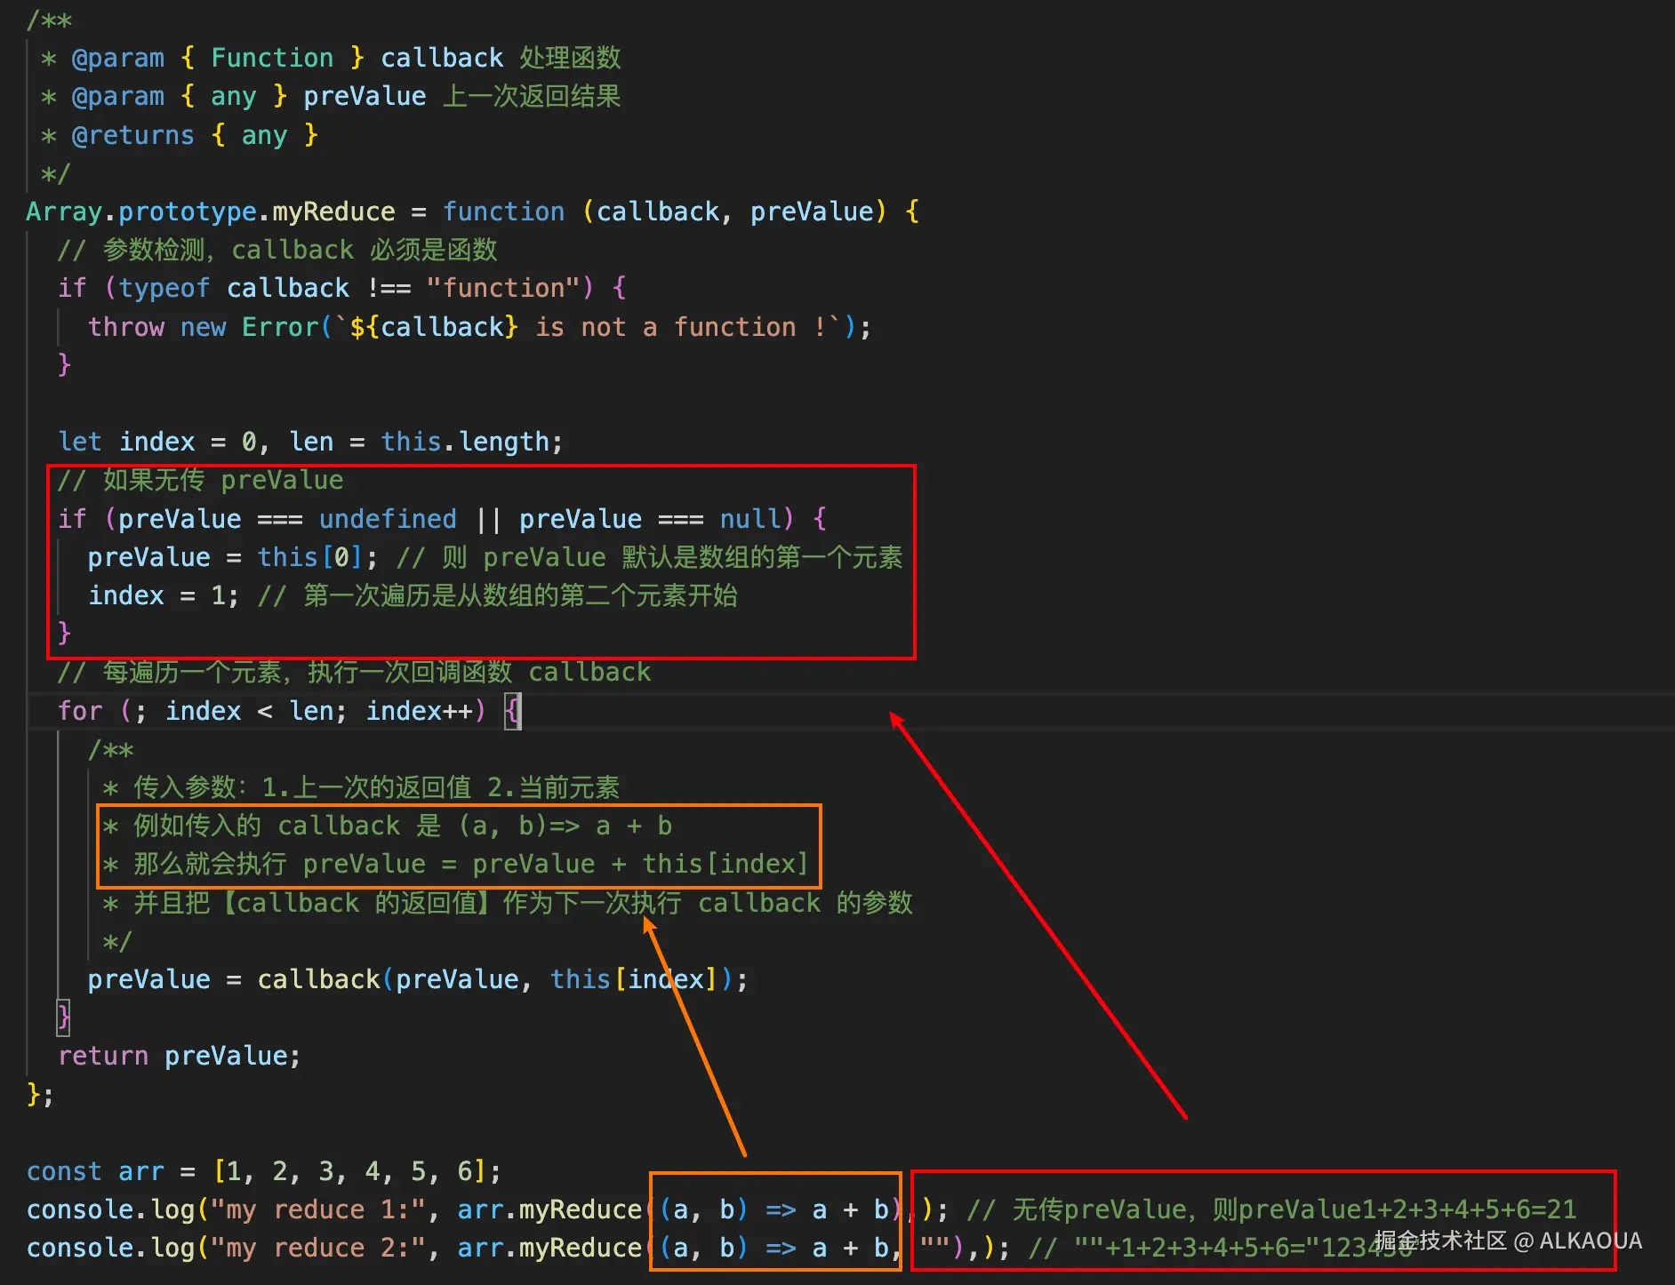Click the comment line starting with 例如传入的 callback
1675x1285 pixels.
388,826
